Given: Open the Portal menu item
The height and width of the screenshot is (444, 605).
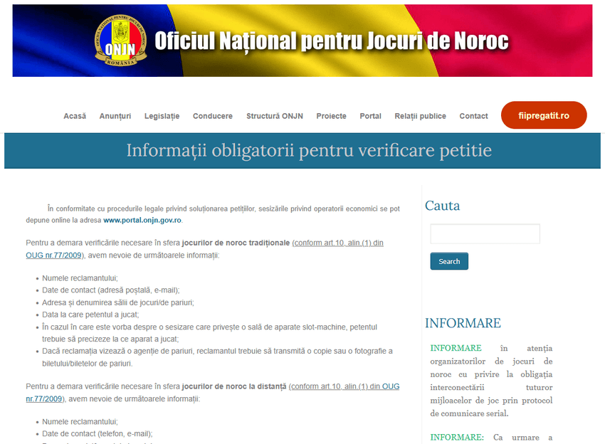Looking at the screenshot, I should coord(370,116).
